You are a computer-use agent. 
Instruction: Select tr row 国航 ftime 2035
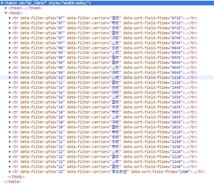tap(105, 127)
